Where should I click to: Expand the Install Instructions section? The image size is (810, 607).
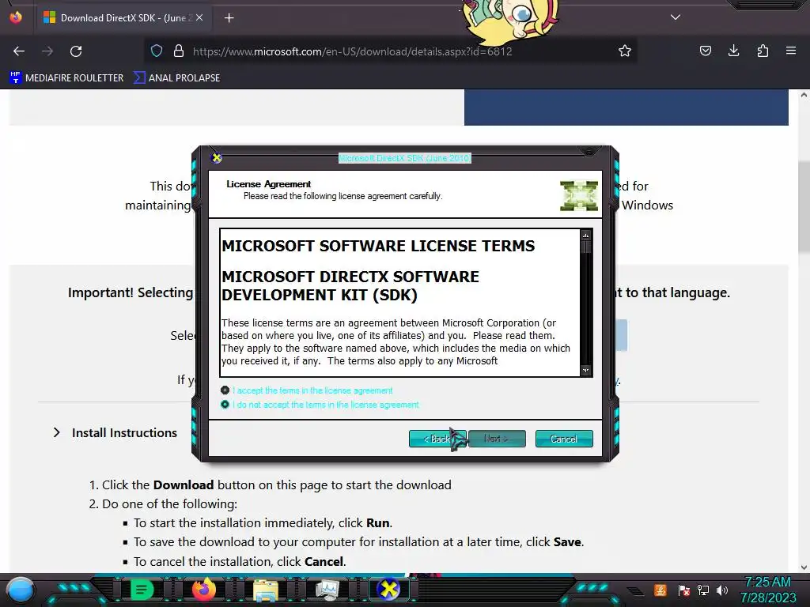point(115,432)
